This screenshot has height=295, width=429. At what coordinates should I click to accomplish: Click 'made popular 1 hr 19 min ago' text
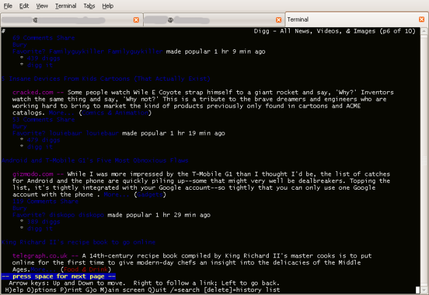coord(173,133)
